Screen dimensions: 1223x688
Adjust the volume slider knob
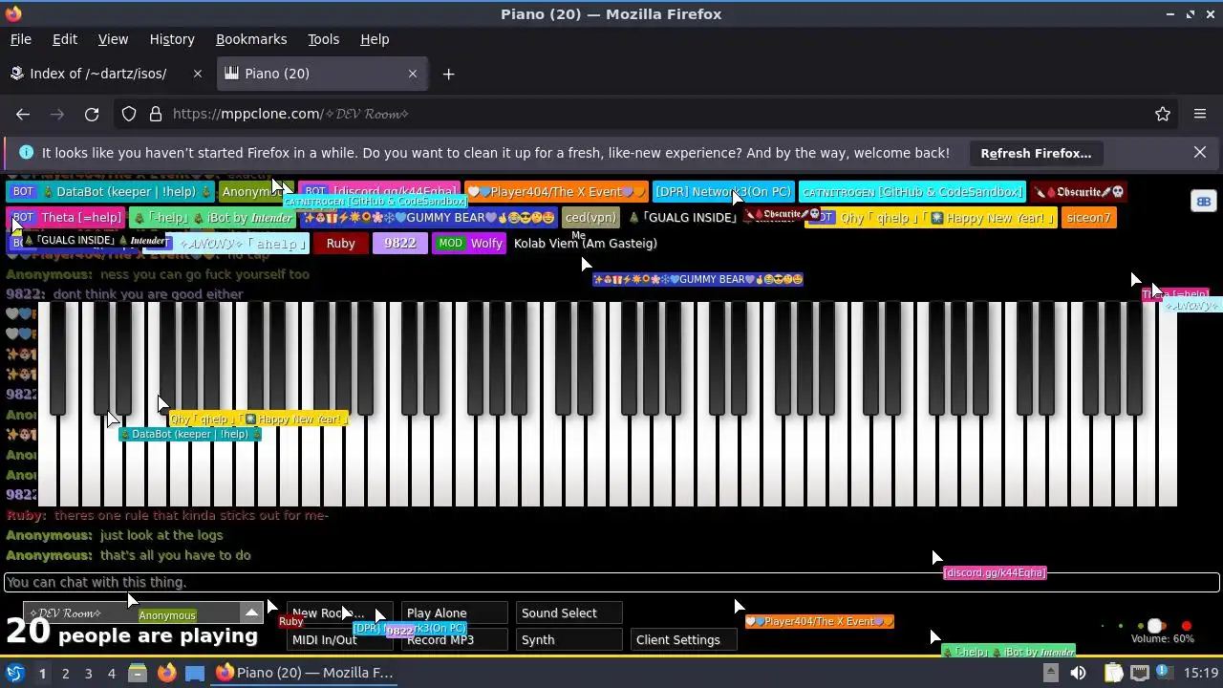click(x=1154, y=627)
